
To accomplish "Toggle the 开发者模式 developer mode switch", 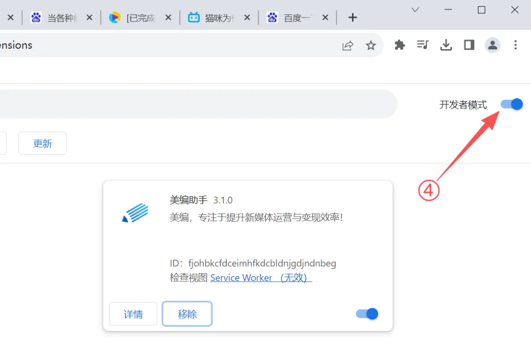I will (x=511, y=104).
